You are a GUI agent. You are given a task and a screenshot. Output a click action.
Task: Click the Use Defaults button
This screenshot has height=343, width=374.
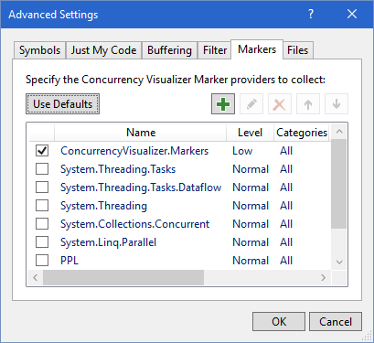coord(62,104)
